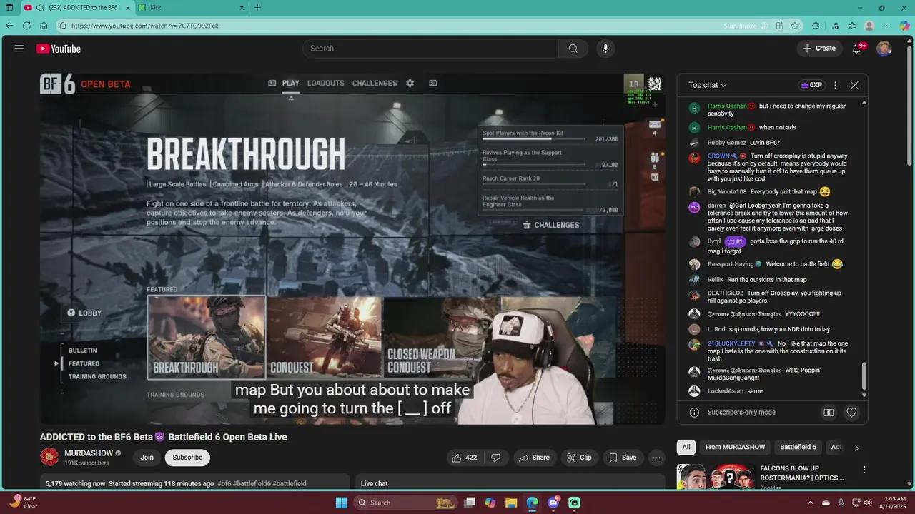915x514 pixels.
Task: Open the MURDASHOW channel avatar
Action: (x=49, y=458)
